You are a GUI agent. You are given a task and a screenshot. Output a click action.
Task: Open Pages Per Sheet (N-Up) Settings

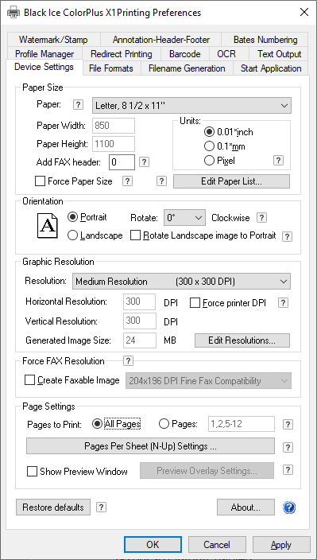150,446
